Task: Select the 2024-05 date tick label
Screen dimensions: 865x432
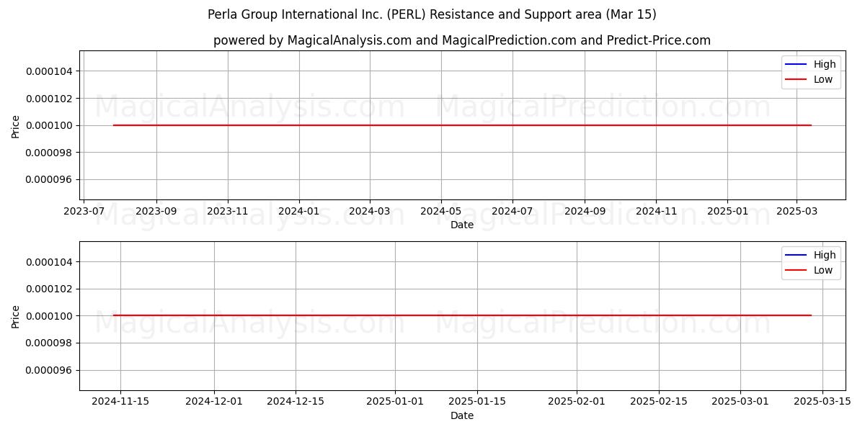Action: [441, 211]
